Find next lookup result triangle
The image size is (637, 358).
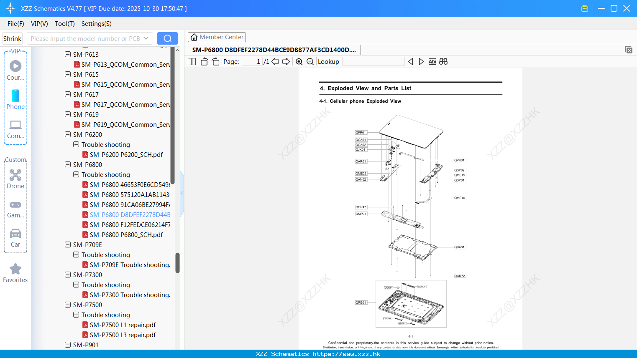coord(421,62)
